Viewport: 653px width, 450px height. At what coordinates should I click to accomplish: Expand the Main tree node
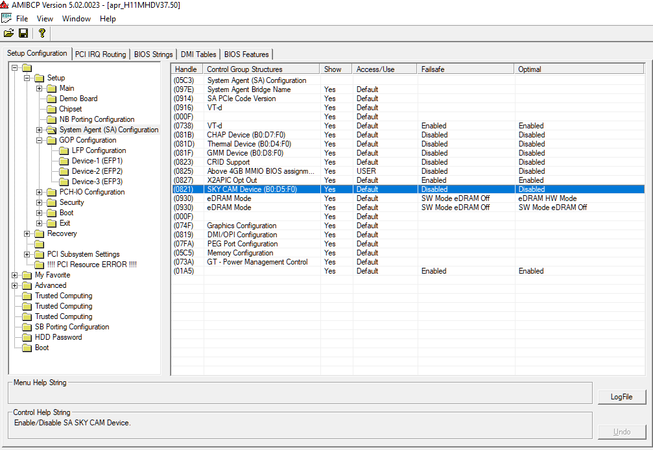coord(39,88)
